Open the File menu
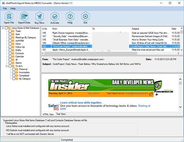Screen dimensions: 184x142 point(5,9)
